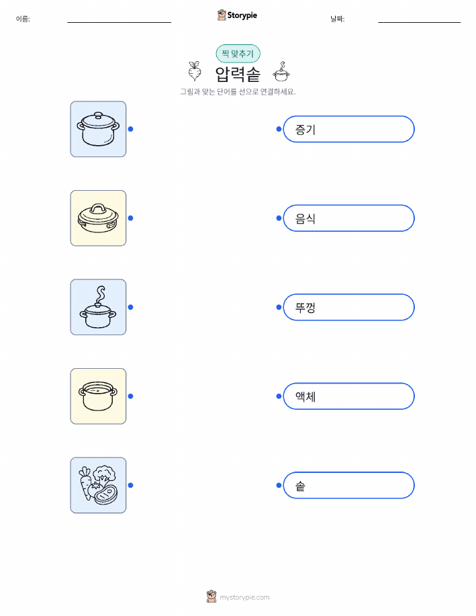Open the mystorypie.com link
476x616 pixels.
tap(244, 597)
